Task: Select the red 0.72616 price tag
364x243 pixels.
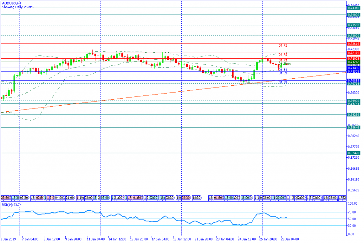Action: (x=354, y=44)
